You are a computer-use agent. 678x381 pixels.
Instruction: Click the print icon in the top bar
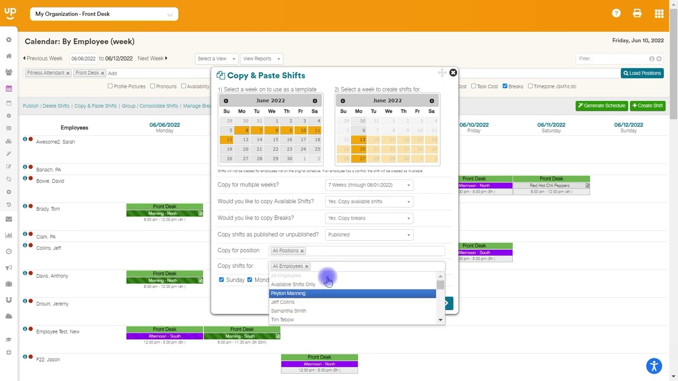(x=637, y=14)
